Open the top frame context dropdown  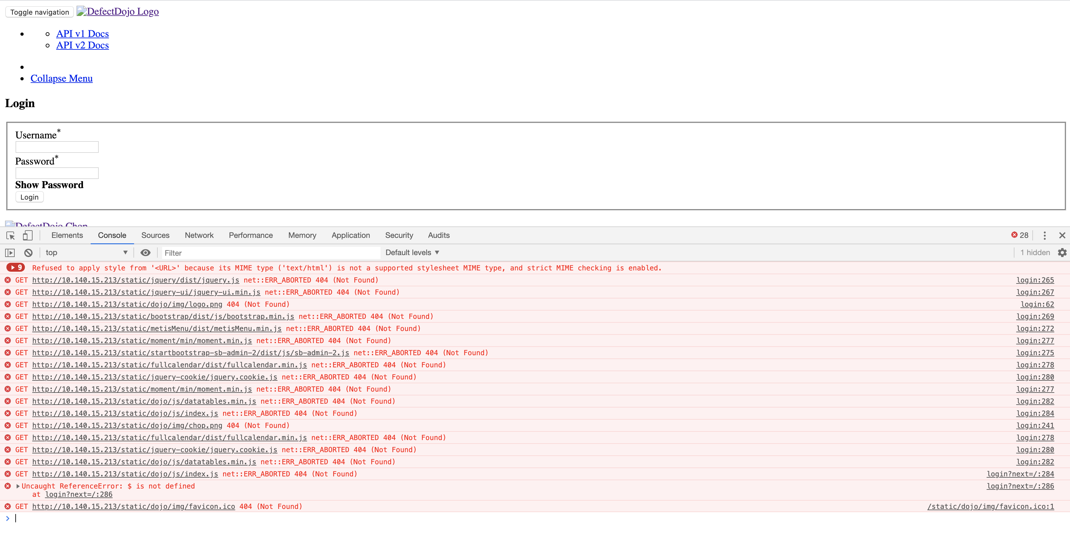[85, 252]
